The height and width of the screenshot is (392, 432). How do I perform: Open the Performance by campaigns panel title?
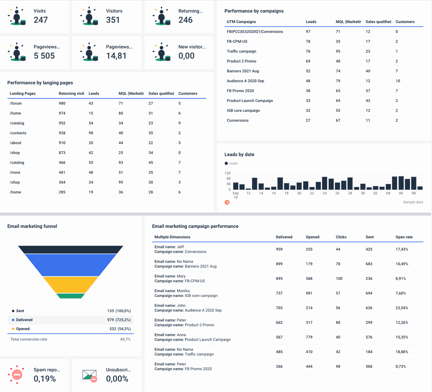tap(254, 11)
